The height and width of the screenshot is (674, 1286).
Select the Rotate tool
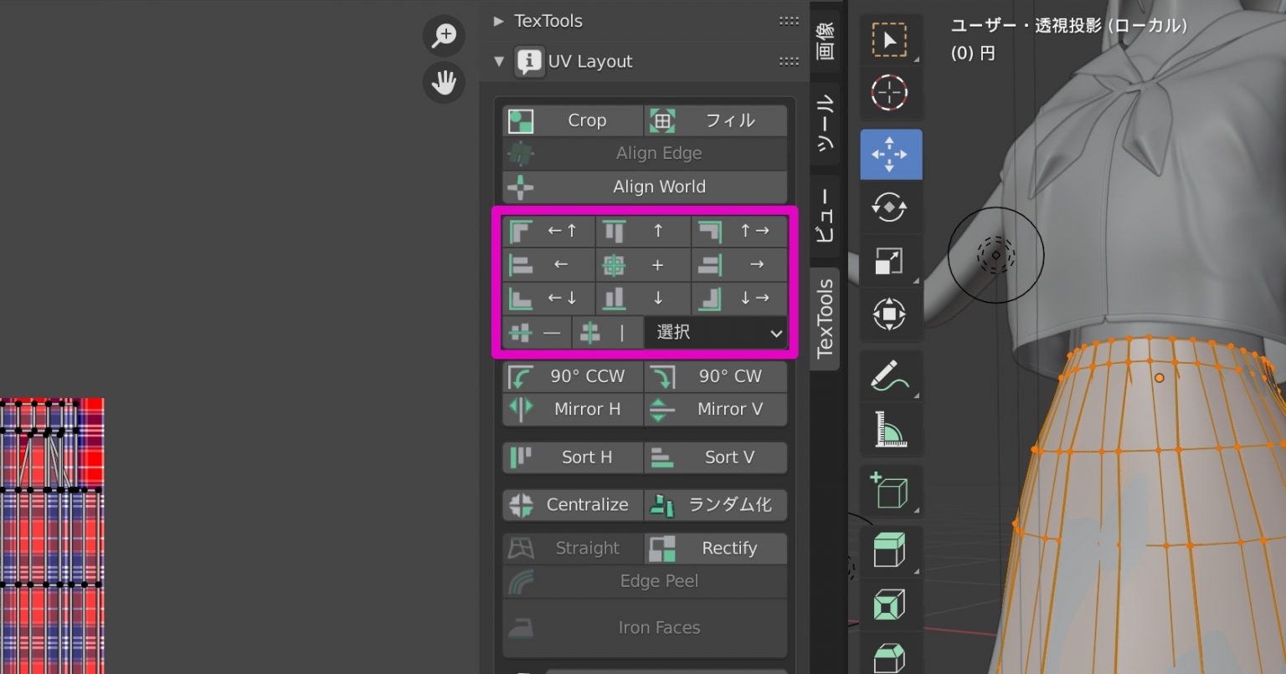(x=891, y=207)
